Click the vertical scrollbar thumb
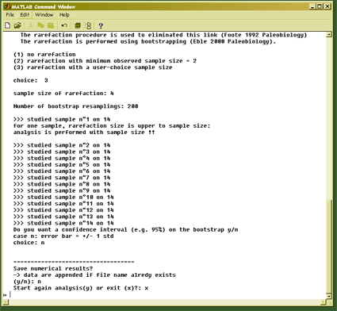Screen dimensions: 337x311 329,246
